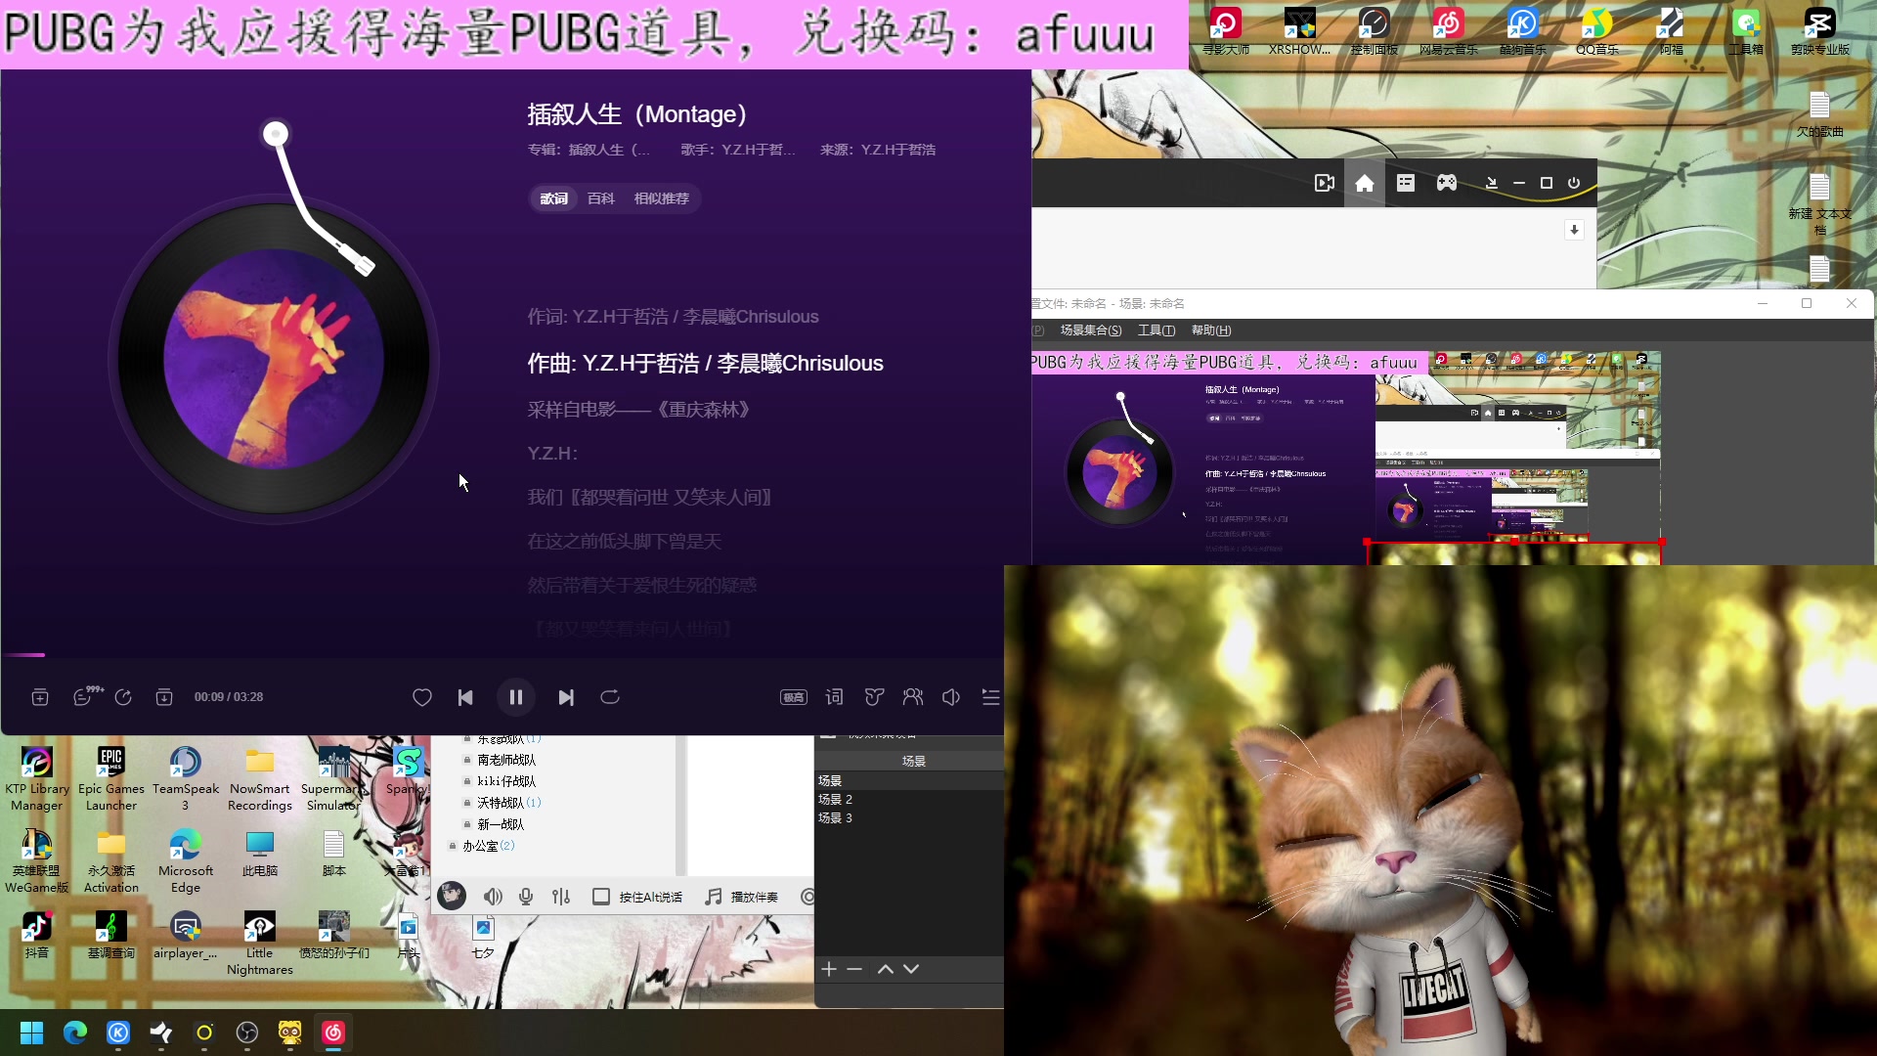This screenshot has height=1056, width=1877.
Task: Click the download arrow button in white panel
Action: click(x=1574, y=230)
